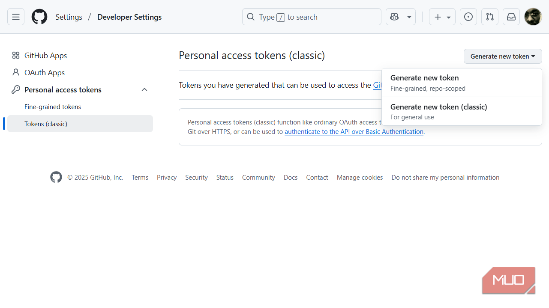Viewport: 549px width, 308px height.
Task: Go to GitHub home via Octocat logo
Action: 39,17
